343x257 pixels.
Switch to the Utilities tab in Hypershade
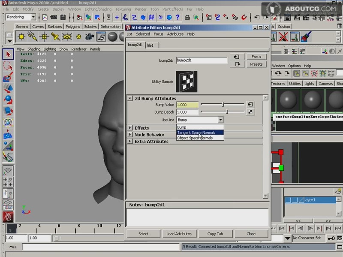click(x=295, y=84)
